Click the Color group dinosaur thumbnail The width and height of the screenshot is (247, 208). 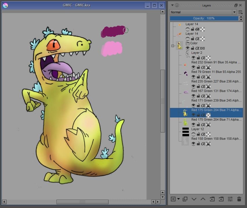(x=179, y=46)
